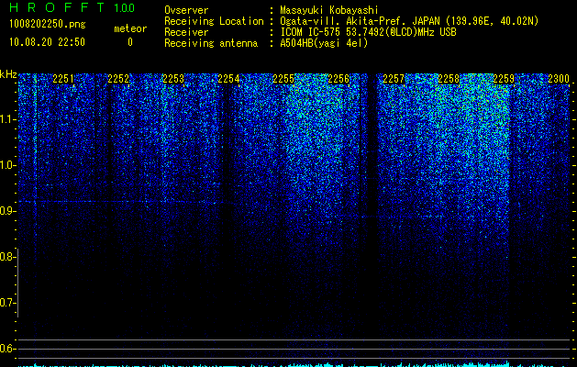This screenshot has height=367, width=577.
Task: Click the 2300 time marker
Action: (x=559, y=79)
